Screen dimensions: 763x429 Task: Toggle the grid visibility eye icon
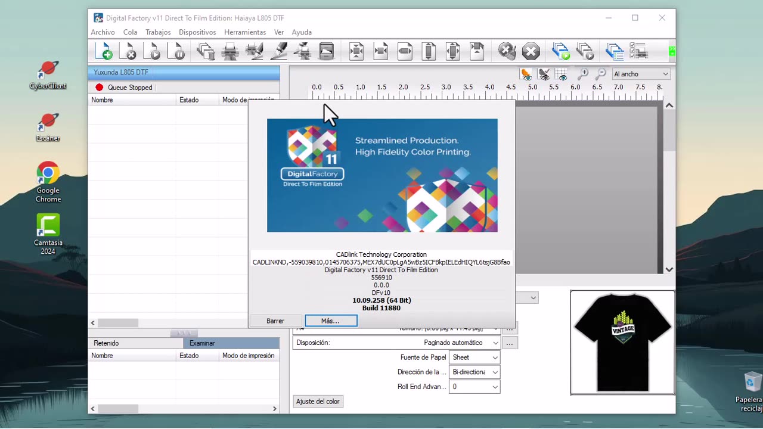pos(561,74)
